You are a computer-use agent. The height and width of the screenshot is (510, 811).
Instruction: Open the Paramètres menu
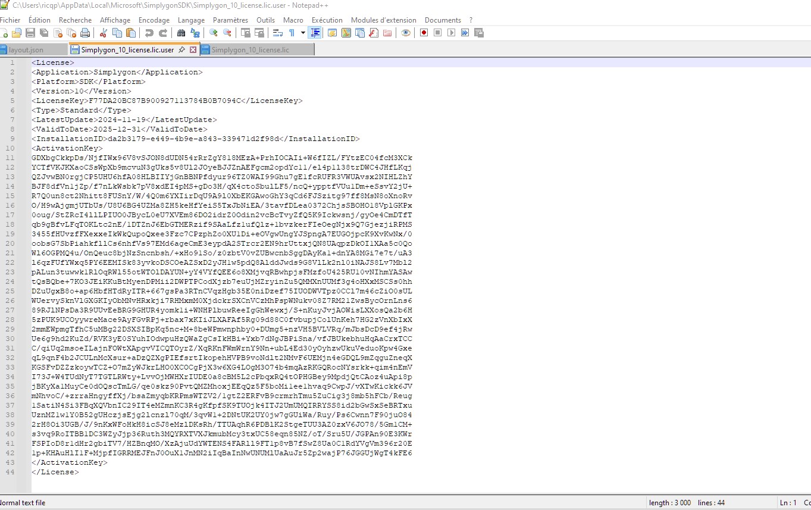pyautogui.click(x=230, y=20)
